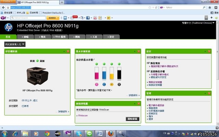Close the printer status panel with red X
This screenshot has width=219, height=137.
[68, 51]
